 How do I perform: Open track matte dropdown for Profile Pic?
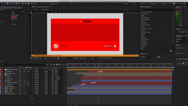tap(48, 88)
